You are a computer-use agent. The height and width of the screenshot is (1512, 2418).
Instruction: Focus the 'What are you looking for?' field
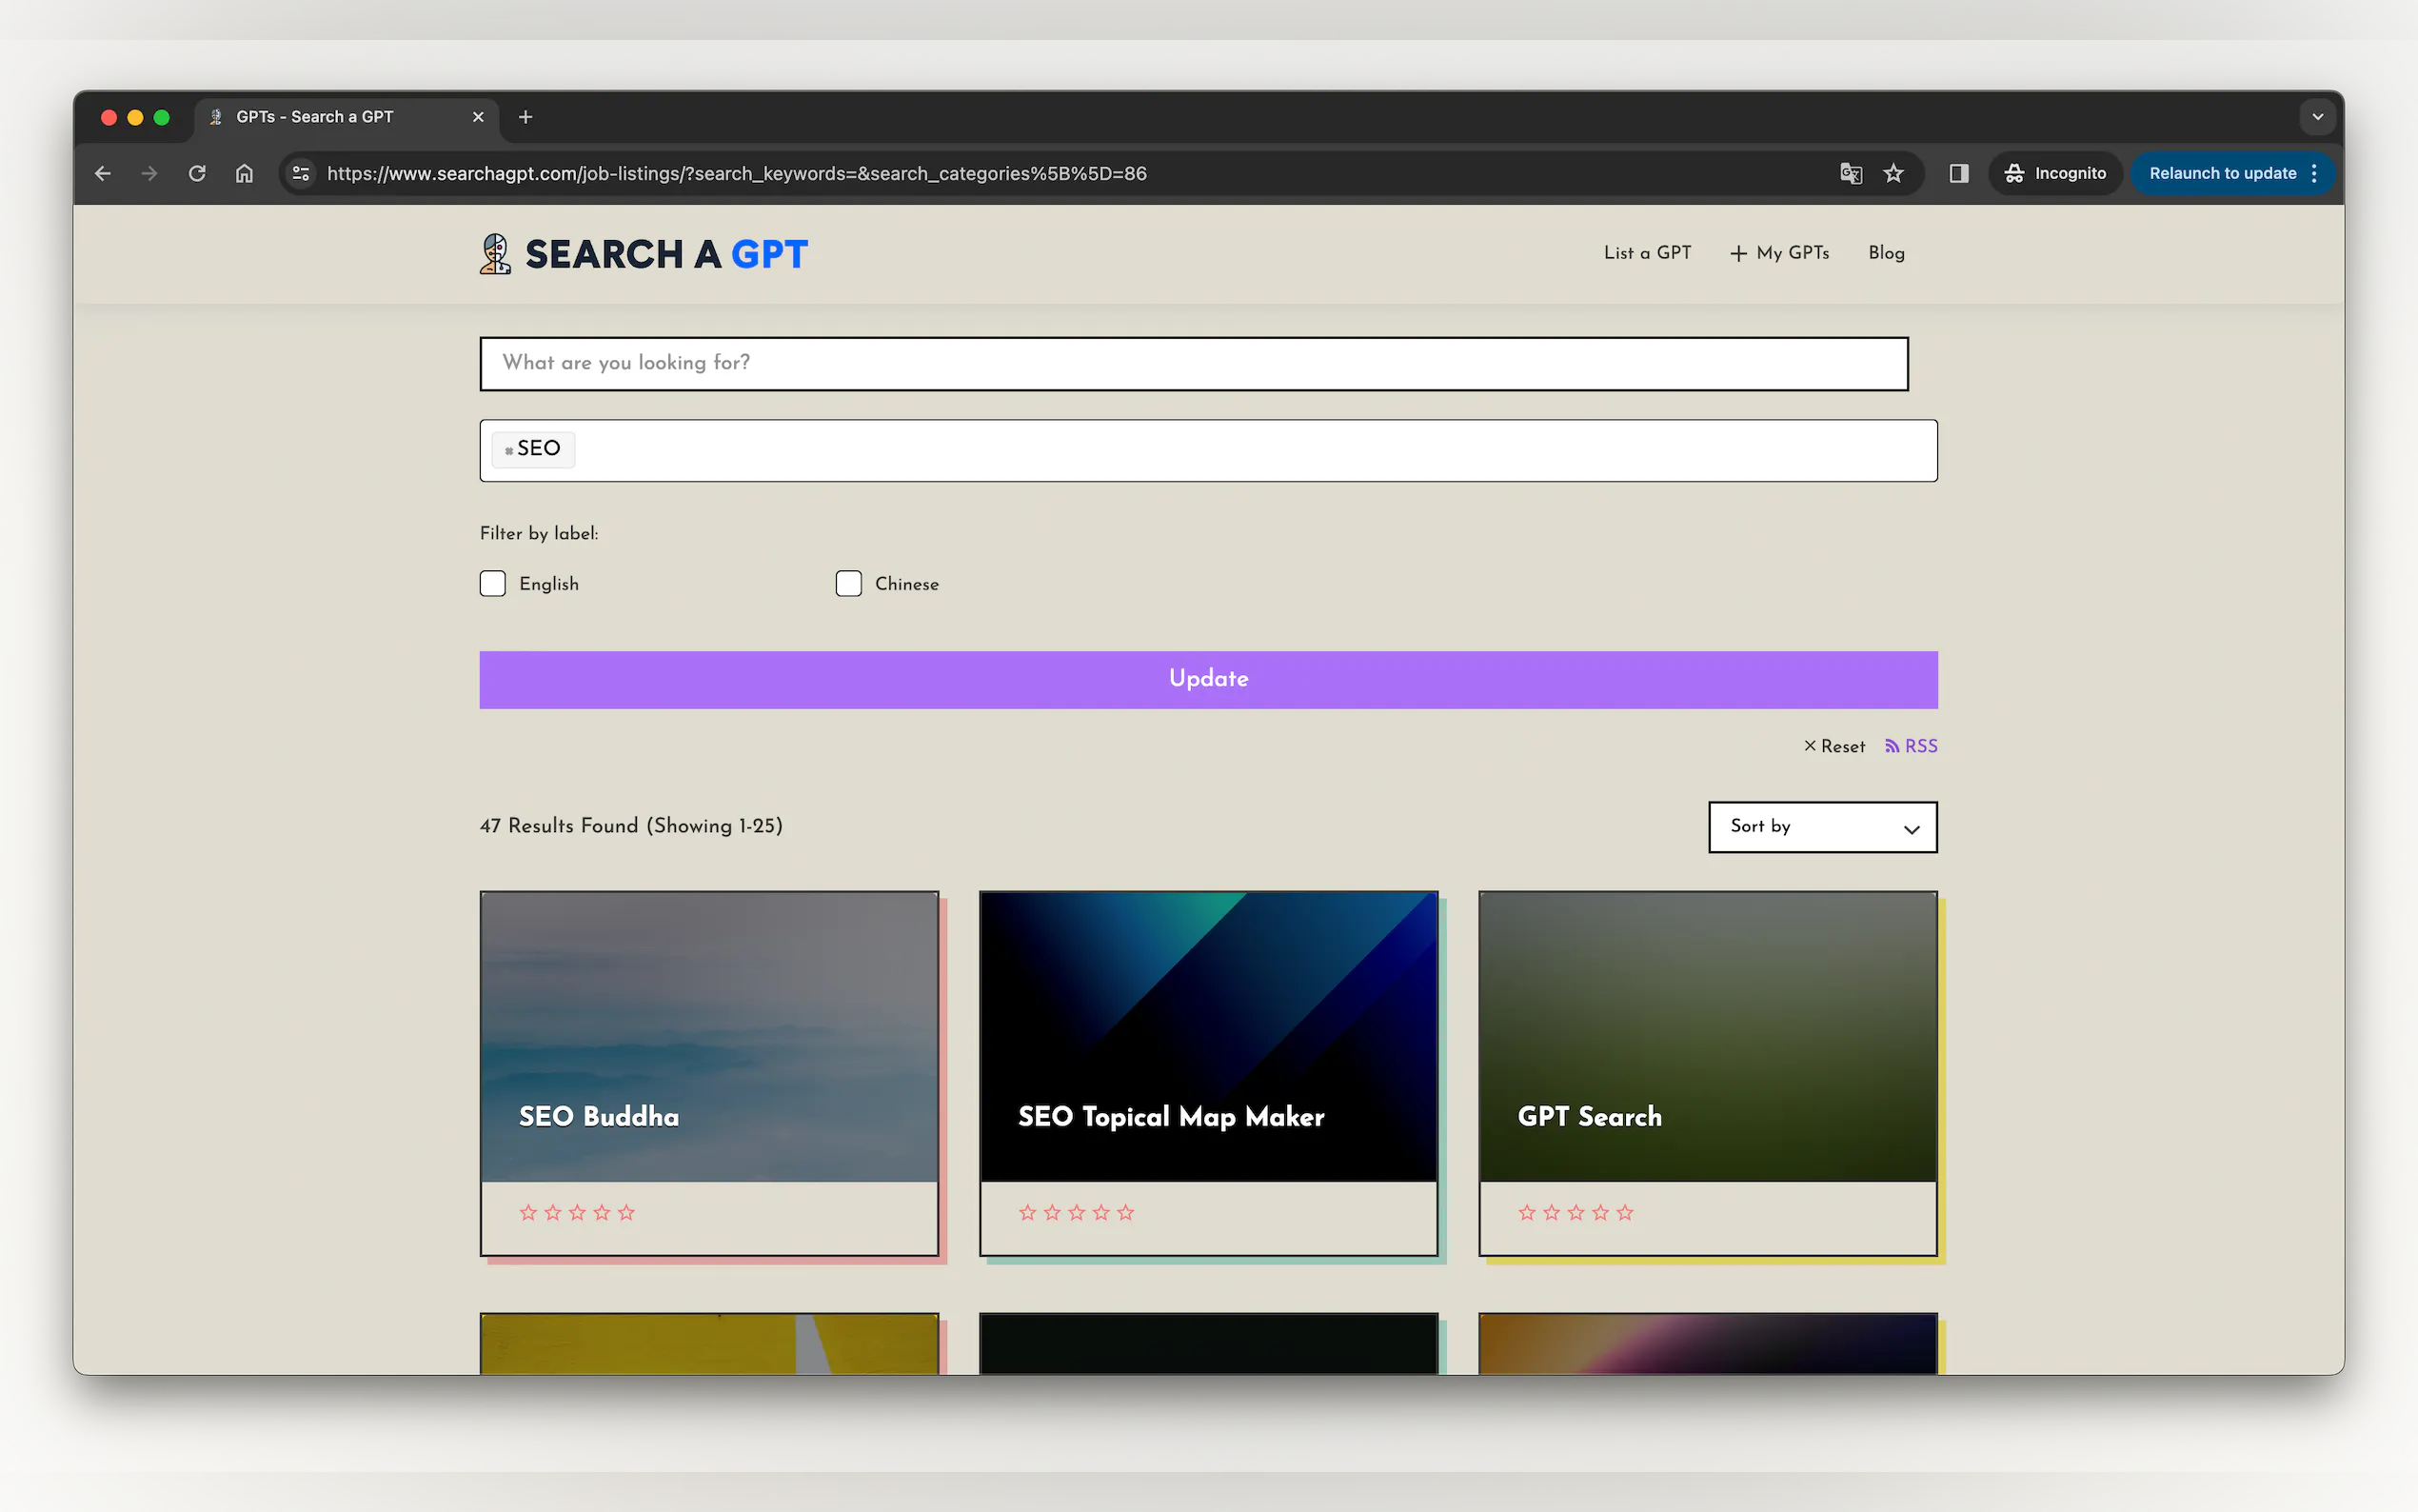(1194, 363)
